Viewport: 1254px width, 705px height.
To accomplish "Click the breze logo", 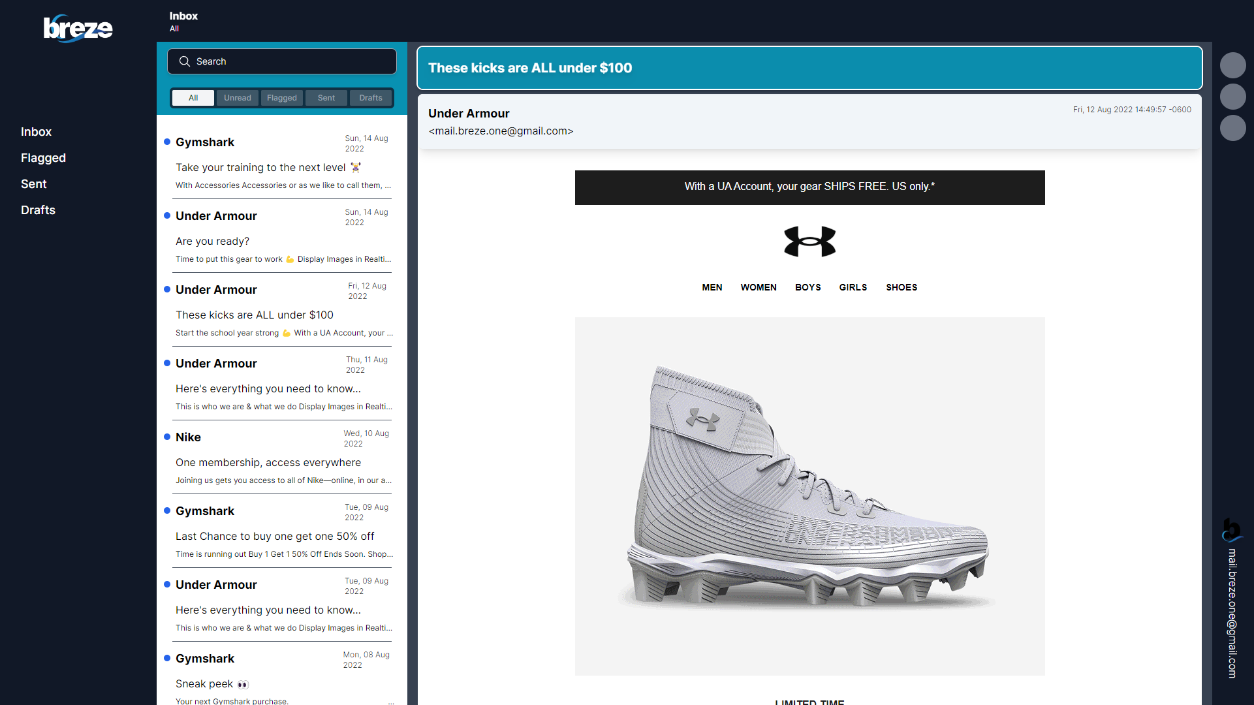I will 78,28.
